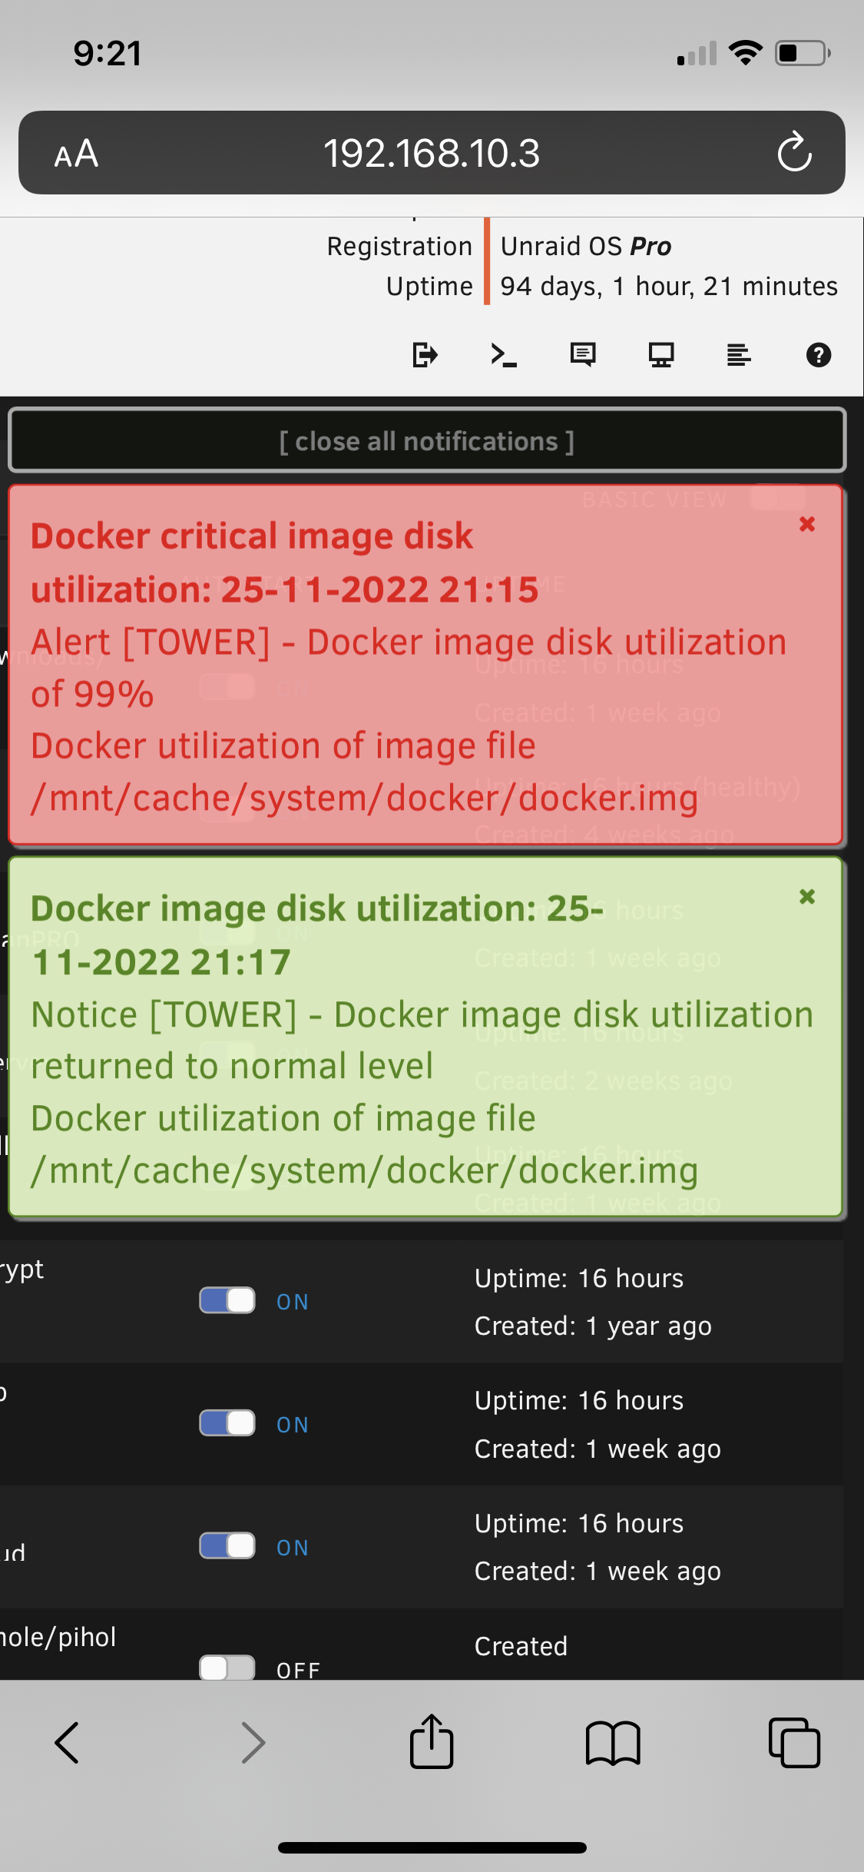Tap the 192.168.10.3 address field

click(x=432, y=153)
